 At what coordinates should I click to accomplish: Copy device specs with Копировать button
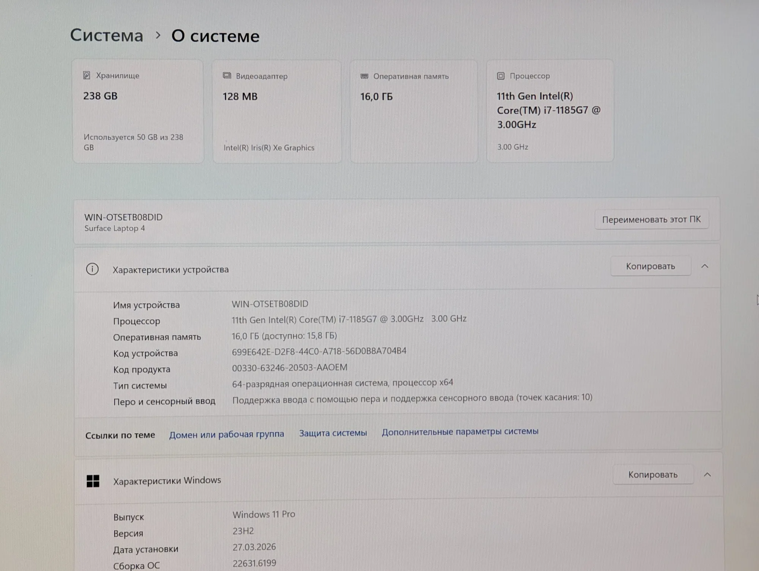click(x=650, y=266)
